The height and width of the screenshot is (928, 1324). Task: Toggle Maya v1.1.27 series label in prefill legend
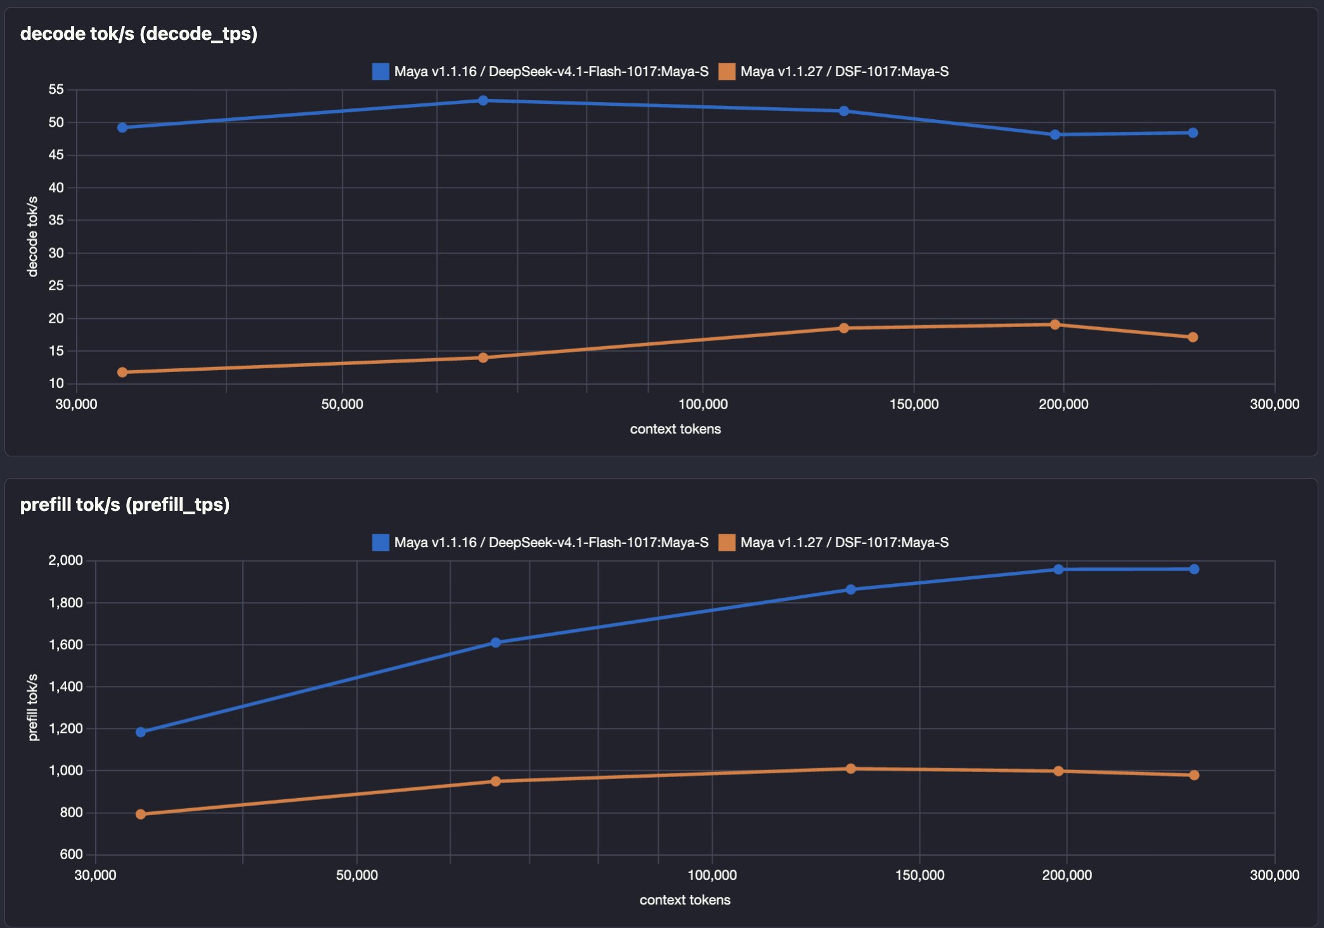click(845, 543)
